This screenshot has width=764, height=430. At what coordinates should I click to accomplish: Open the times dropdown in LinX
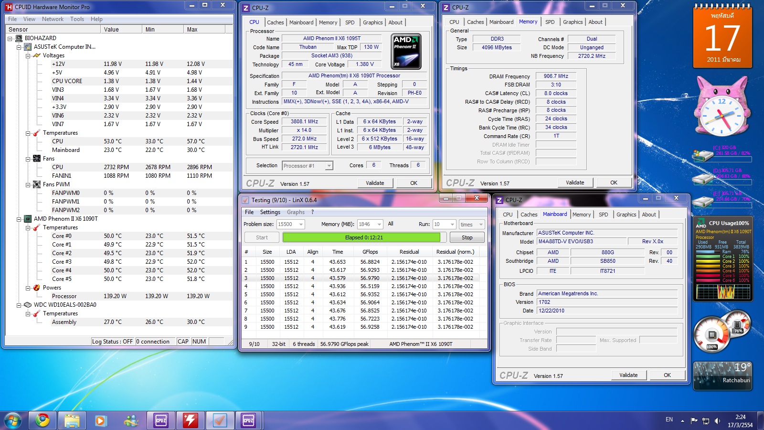(x=480, y=224)
